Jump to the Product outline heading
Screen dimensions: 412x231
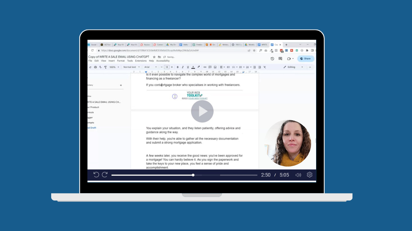click(93, 107)
